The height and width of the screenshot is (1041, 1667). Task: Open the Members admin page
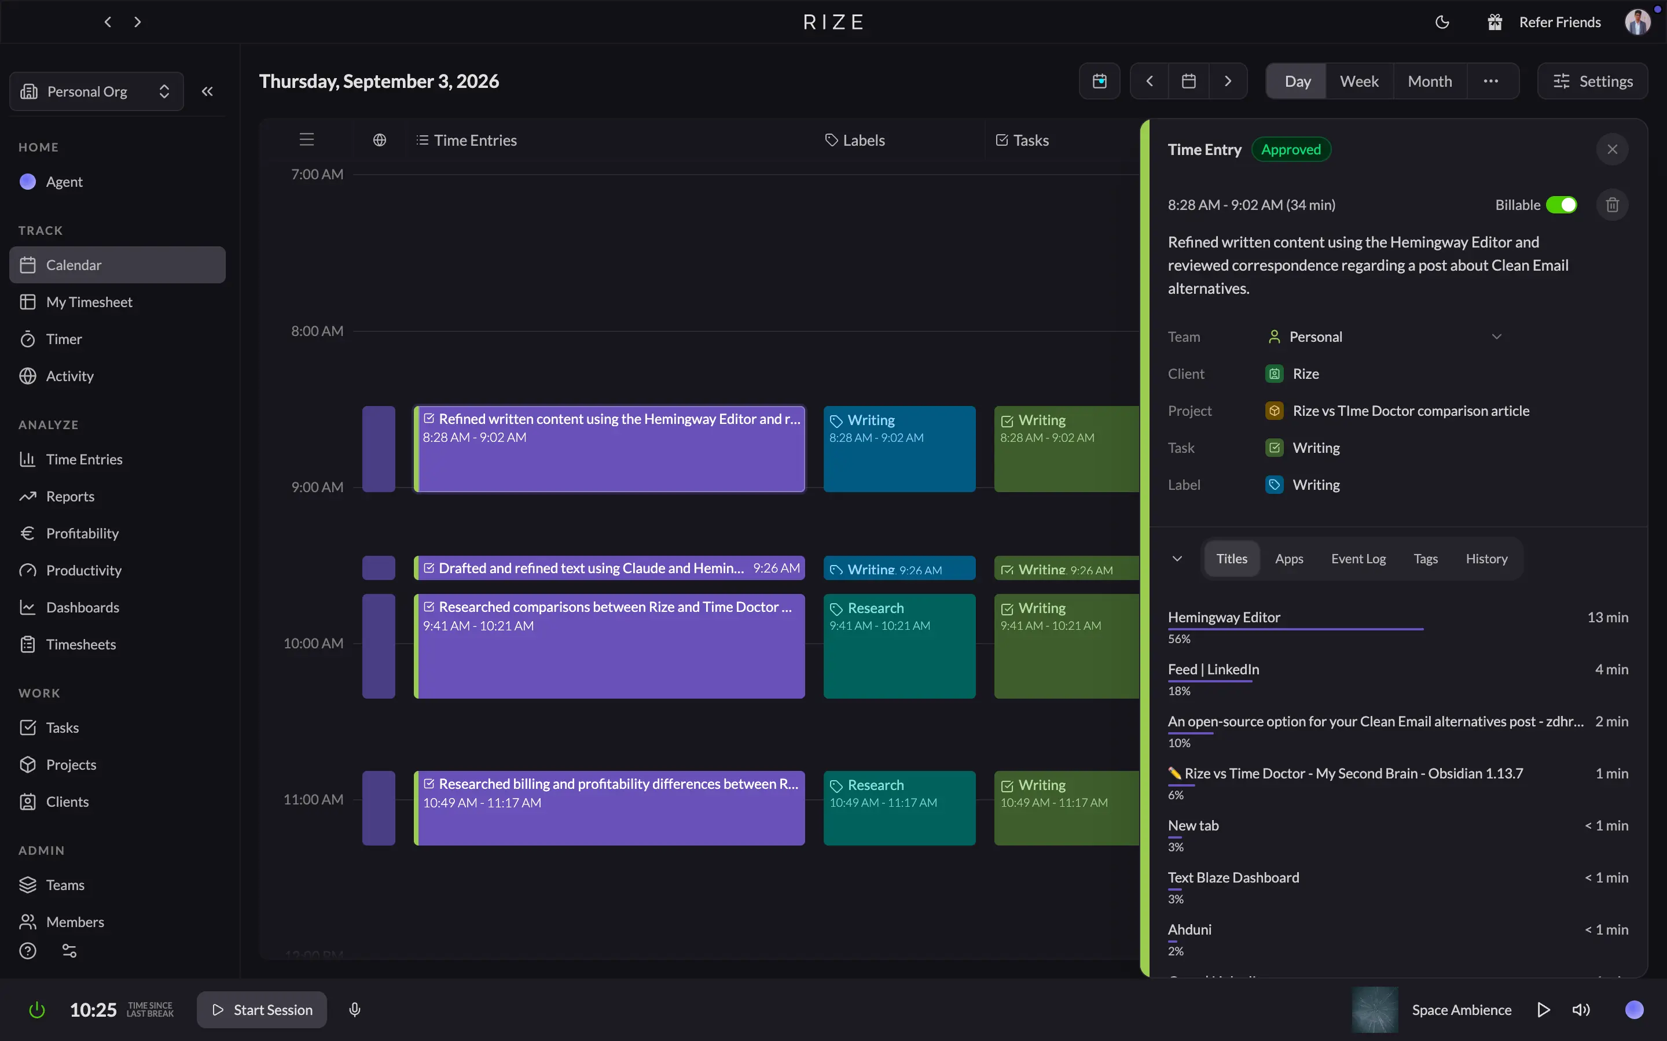[117, 922]
